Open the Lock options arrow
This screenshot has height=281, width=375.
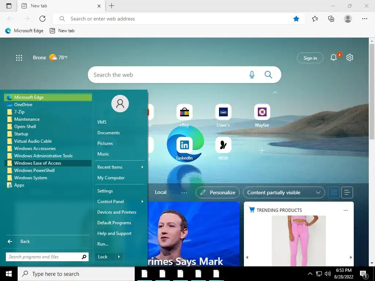click(119, 257)
